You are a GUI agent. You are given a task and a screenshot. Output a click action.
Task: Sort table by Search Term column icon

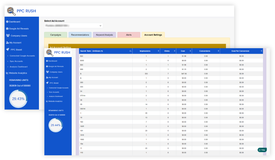130,51
